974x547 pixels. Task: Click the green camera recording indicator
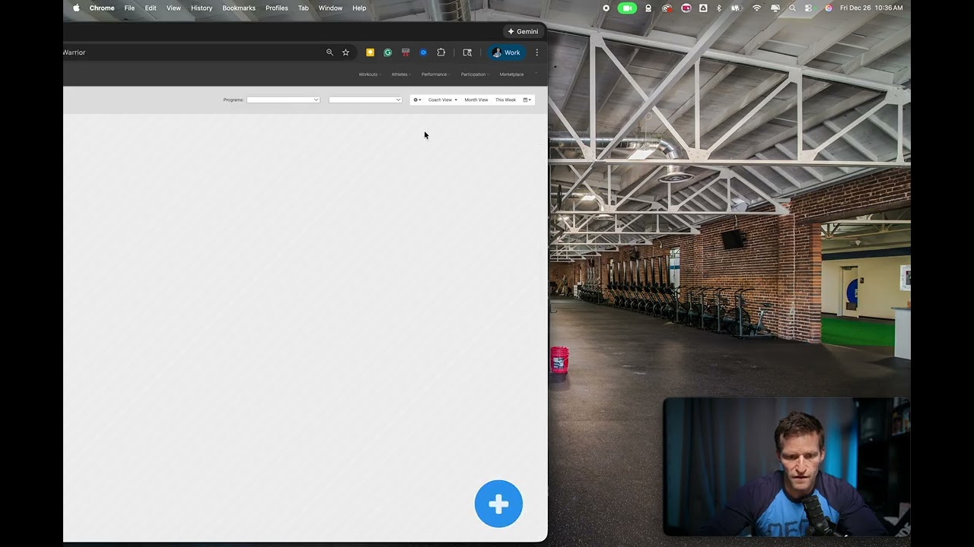click(x=627, y=8)
